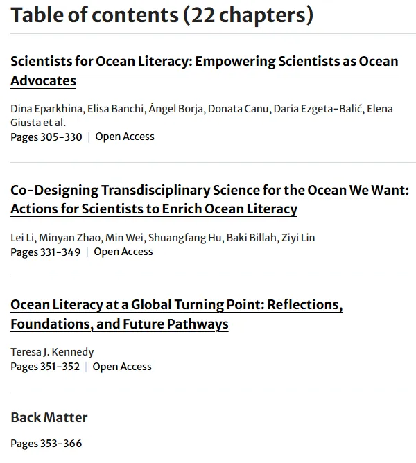Open the "Co-Designing Transdisciplinary Science" chapter link
The width and height of the screenshot is (416, 463).
(x=209, y=190)
